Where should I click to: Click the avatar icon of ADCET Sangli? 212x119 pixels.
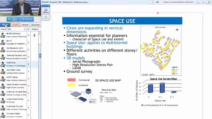(3, 79)
